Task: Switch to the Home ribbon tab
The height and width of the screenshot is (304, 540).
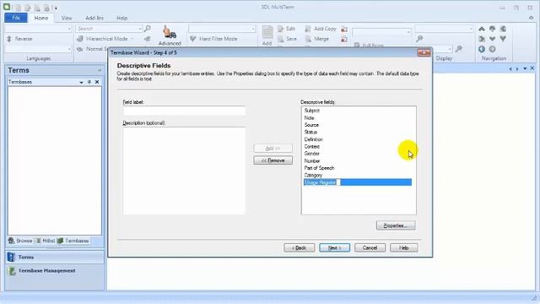Action: (41, 18)
